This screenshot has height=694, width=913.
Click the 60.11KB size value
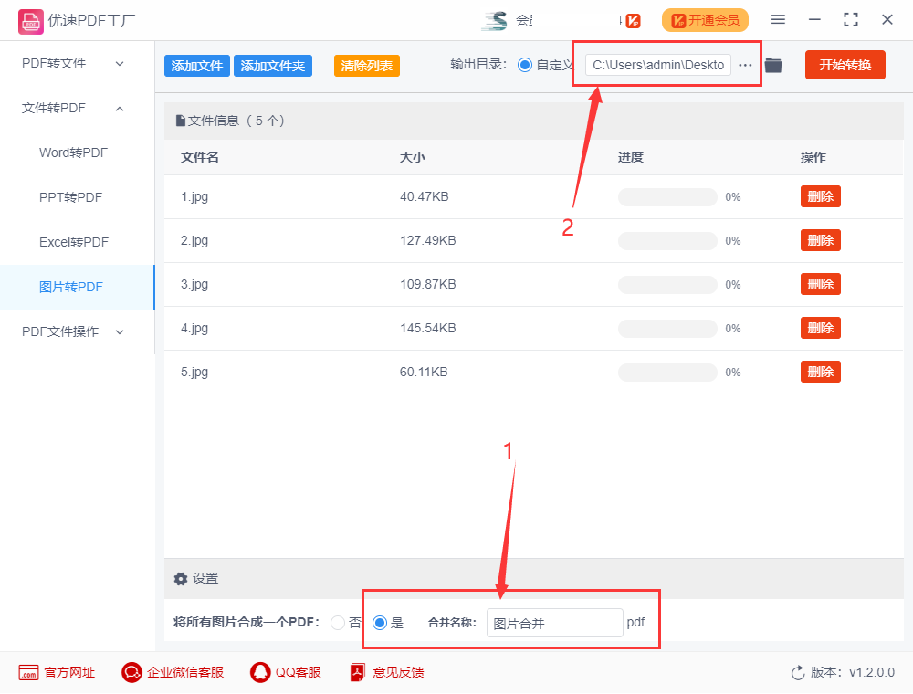[424, 372]
